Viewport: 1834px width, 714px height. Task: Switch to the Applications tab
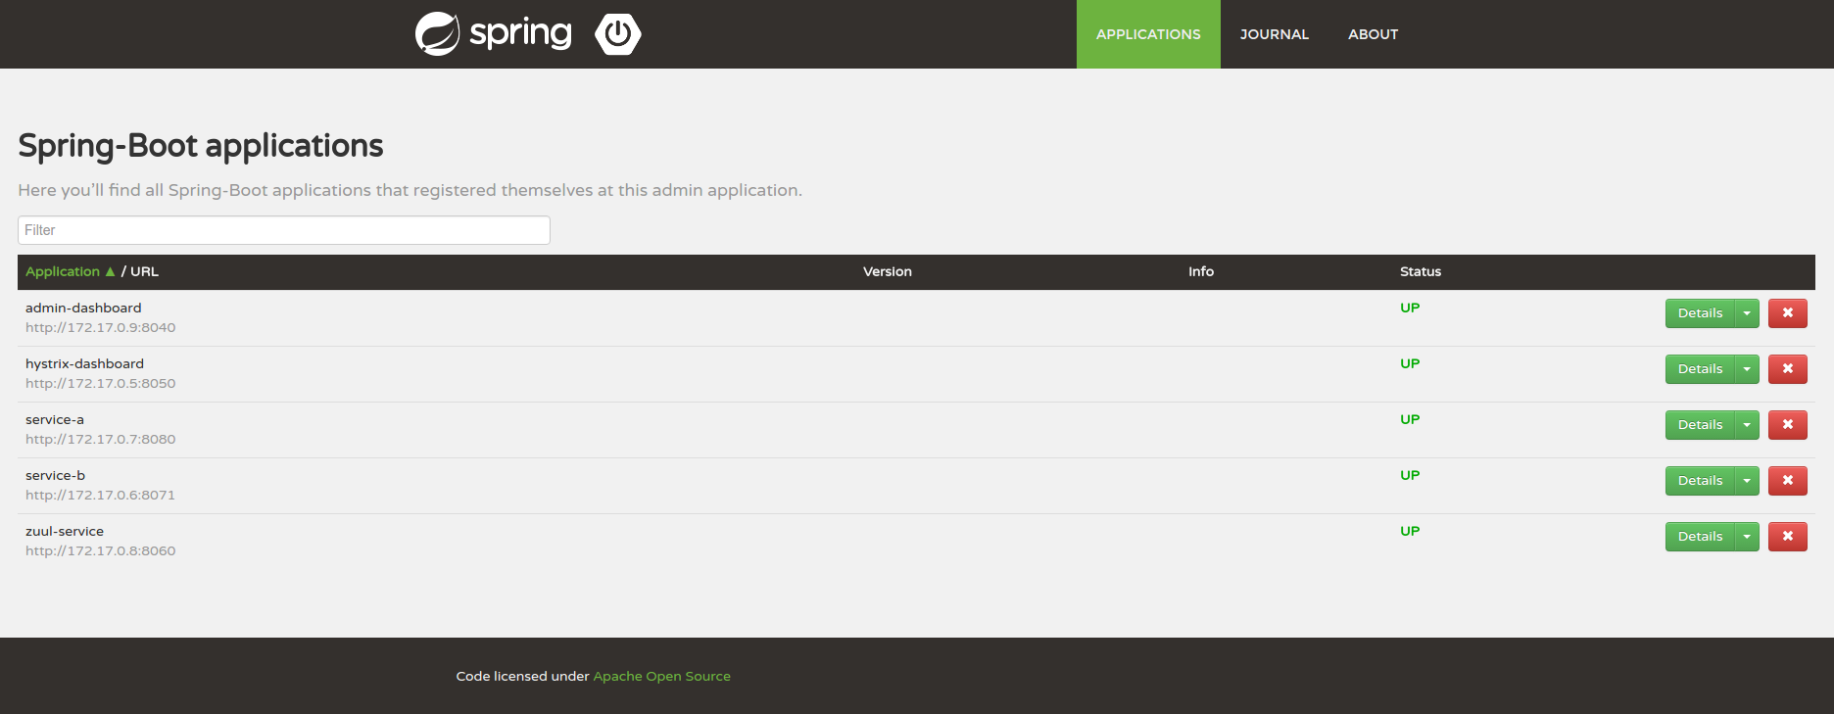point(1148,34)
